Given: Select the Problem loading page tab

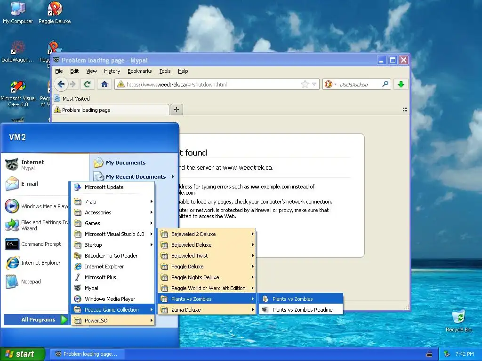Looking at the screenshot, I should click(x=111, y=110).
